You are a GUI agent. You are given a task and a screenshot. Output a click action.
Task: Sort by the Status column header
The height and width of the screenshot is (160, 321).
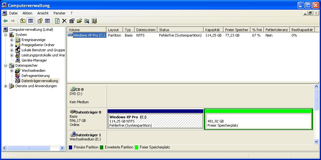[x=181, y=30]
